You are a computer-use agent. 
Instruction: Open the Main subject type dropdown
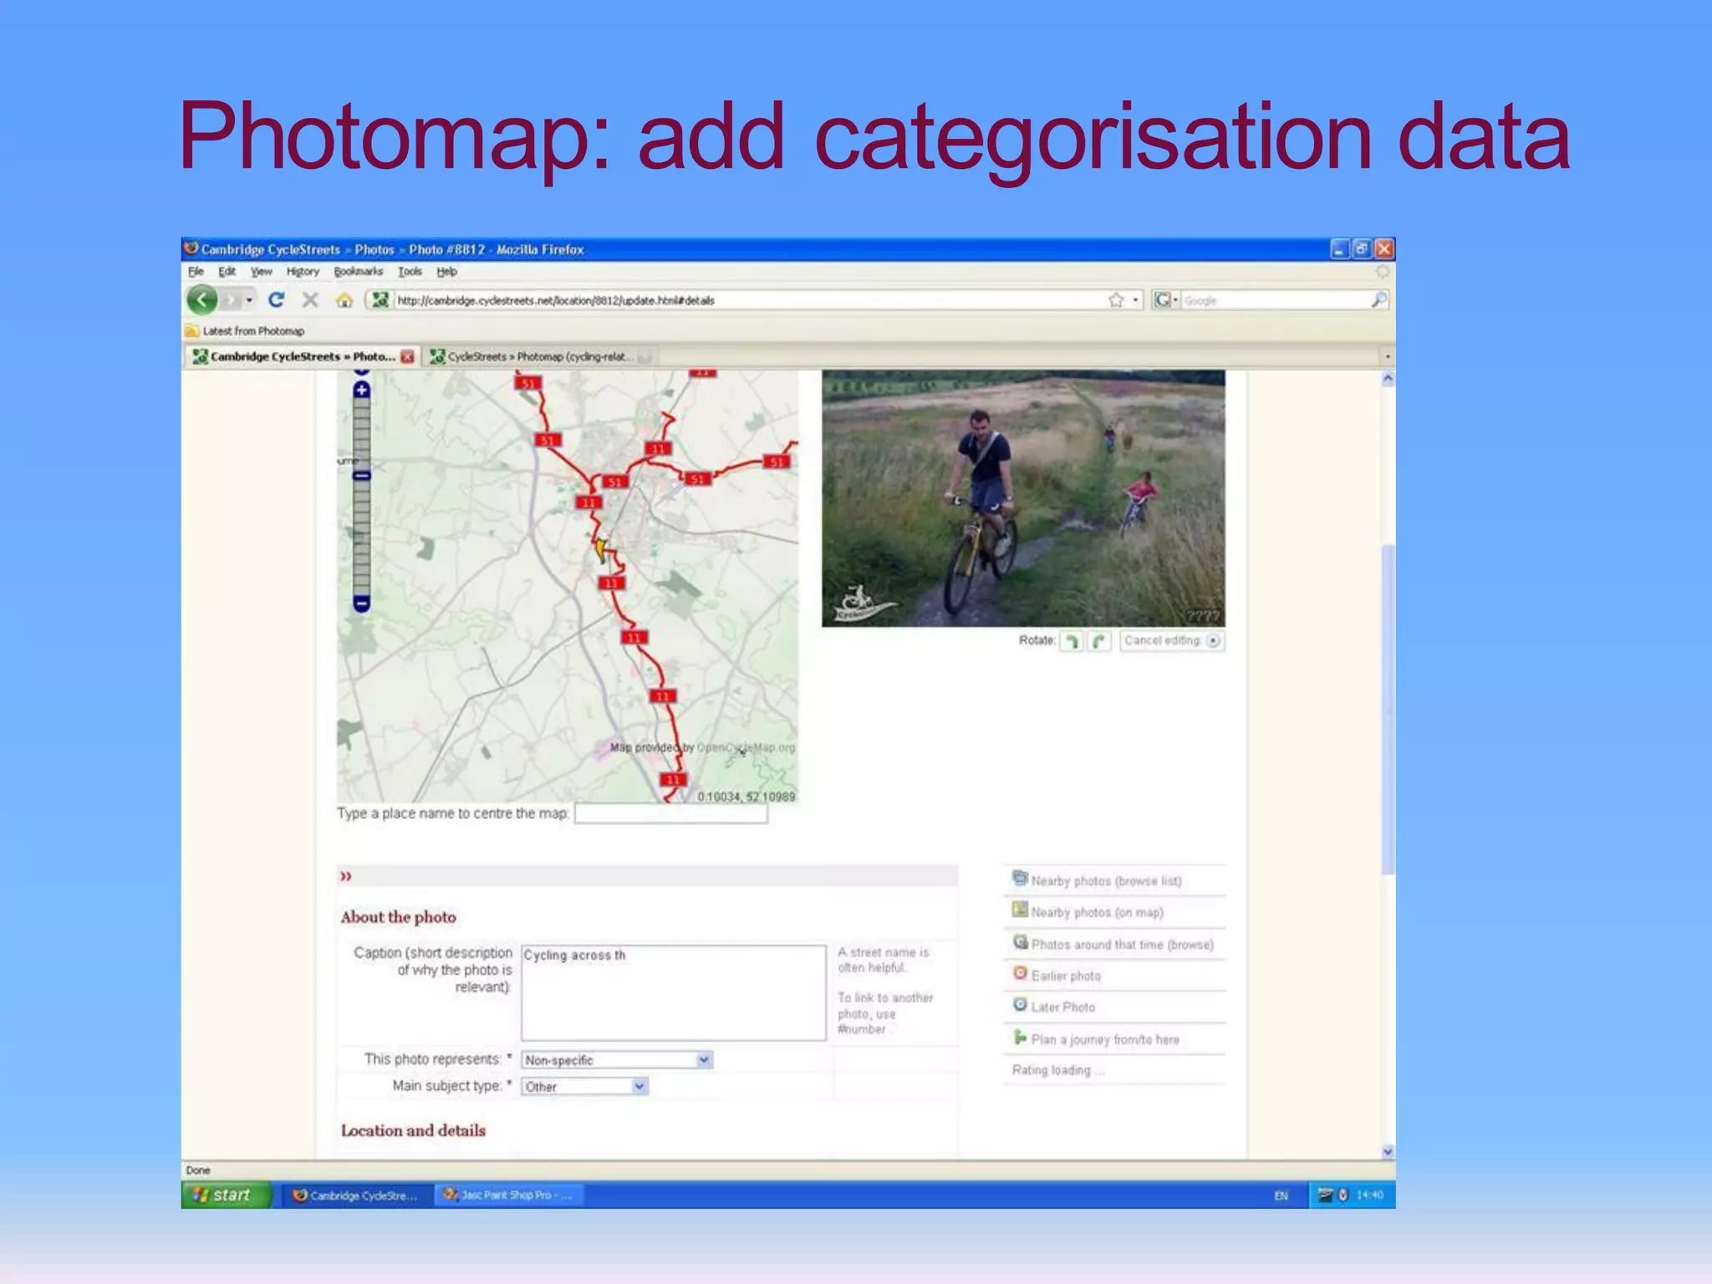(x=584, y=1087)
